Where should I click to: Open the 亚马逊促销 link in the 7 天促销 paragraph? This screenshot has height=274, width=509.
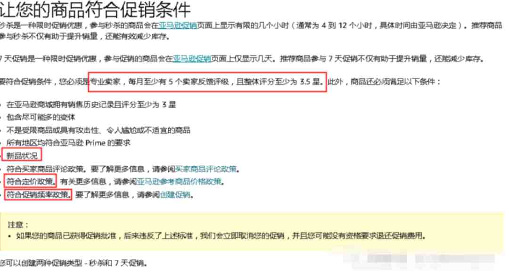[192, 58]
